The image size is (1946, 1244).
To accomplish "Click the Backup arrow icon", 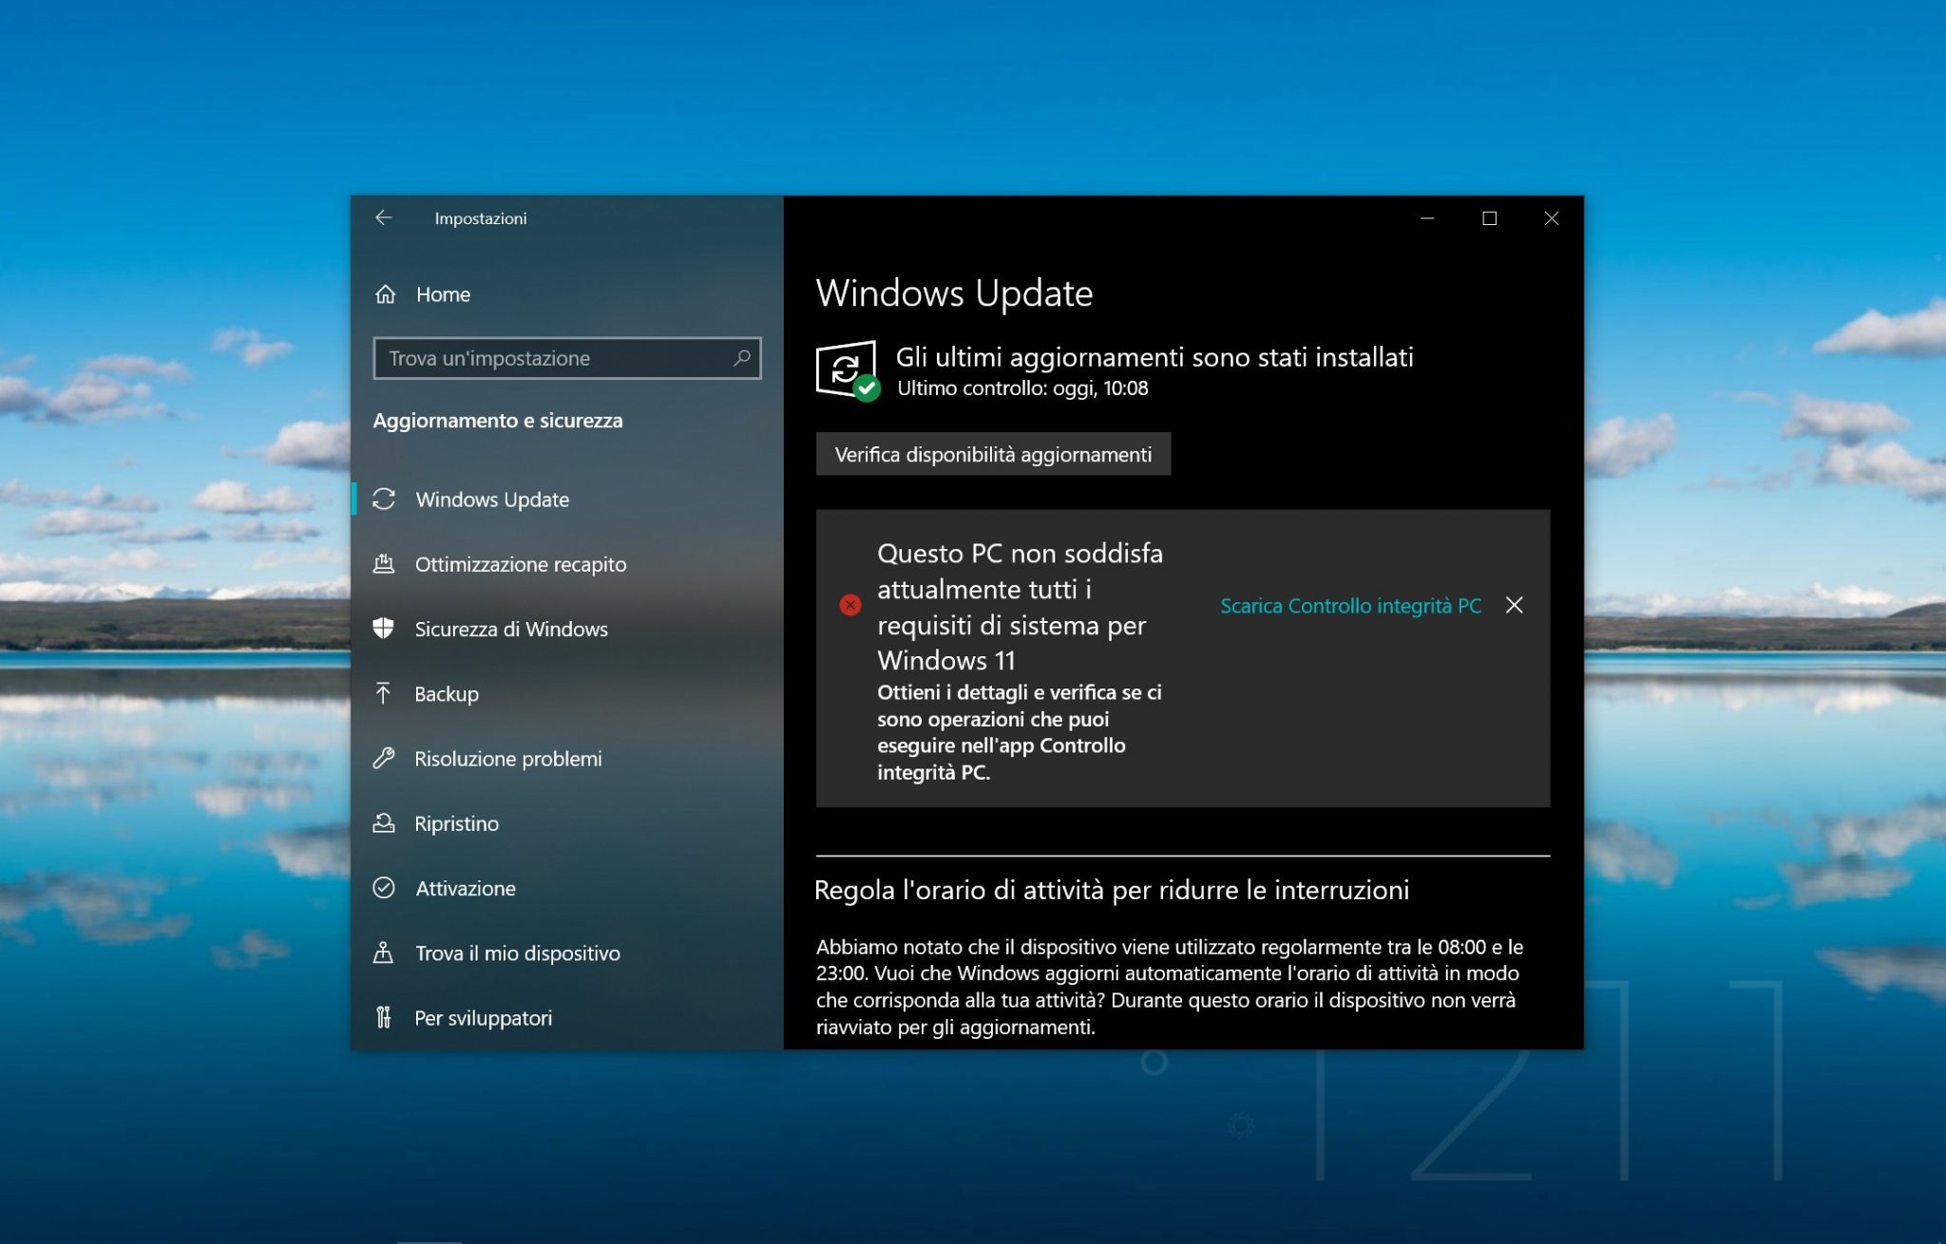I will click(x=383, y=693).
